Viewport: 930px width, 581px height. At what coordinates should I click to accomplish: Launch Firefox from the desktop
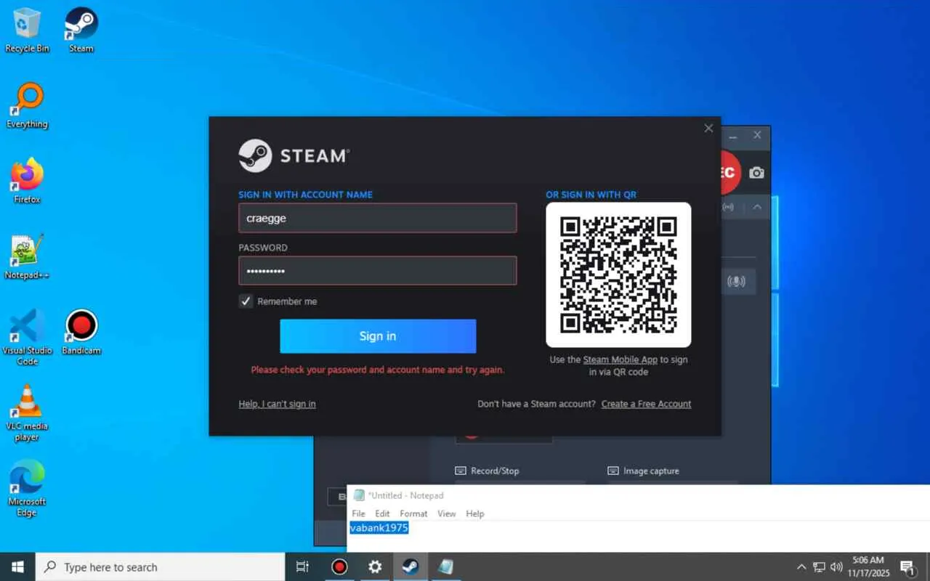(27, 181)
